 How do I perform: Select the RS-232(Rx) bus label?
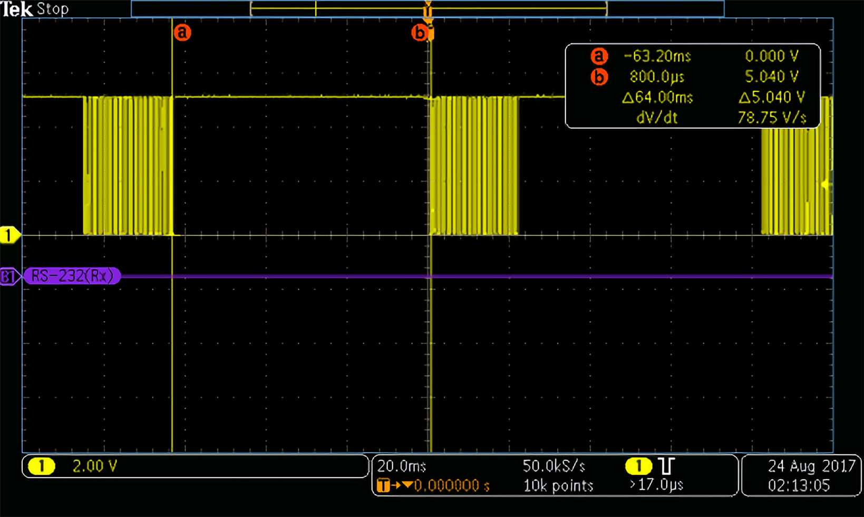(72, 276)
